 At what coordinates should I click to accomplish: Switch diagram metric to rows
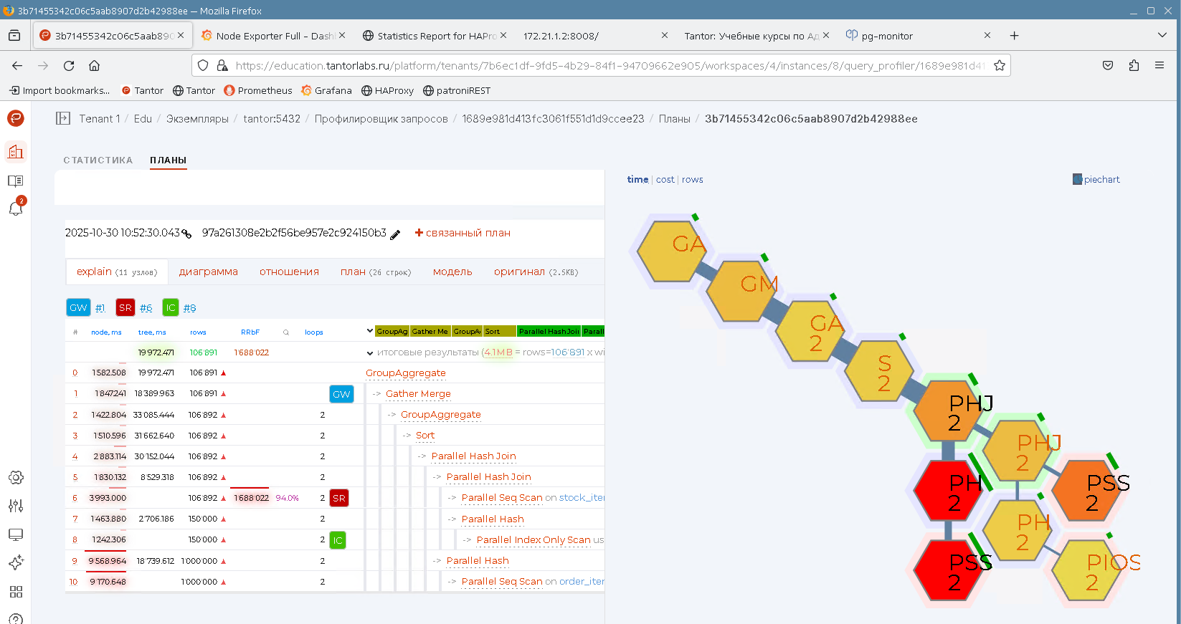point(692,180)
